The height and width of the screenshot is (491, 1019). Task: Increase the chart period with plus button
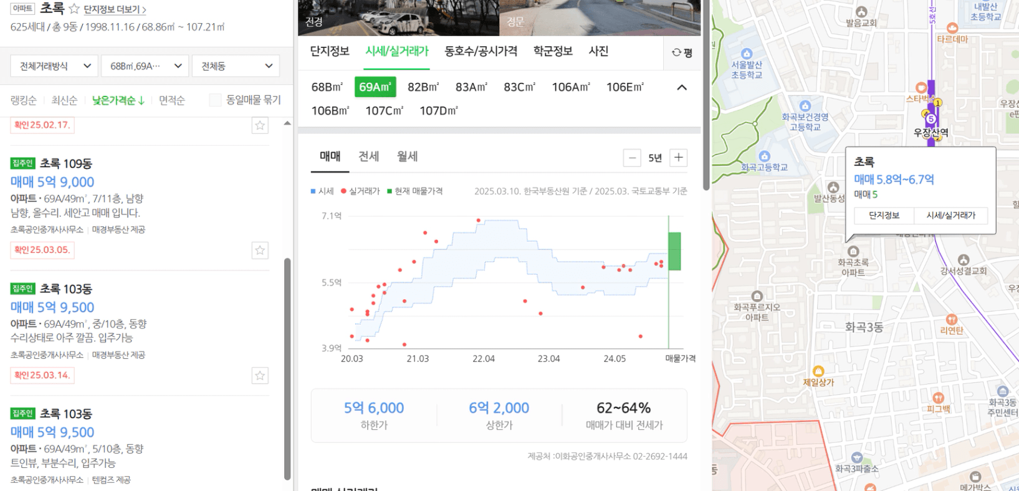(x=678, y=158)
